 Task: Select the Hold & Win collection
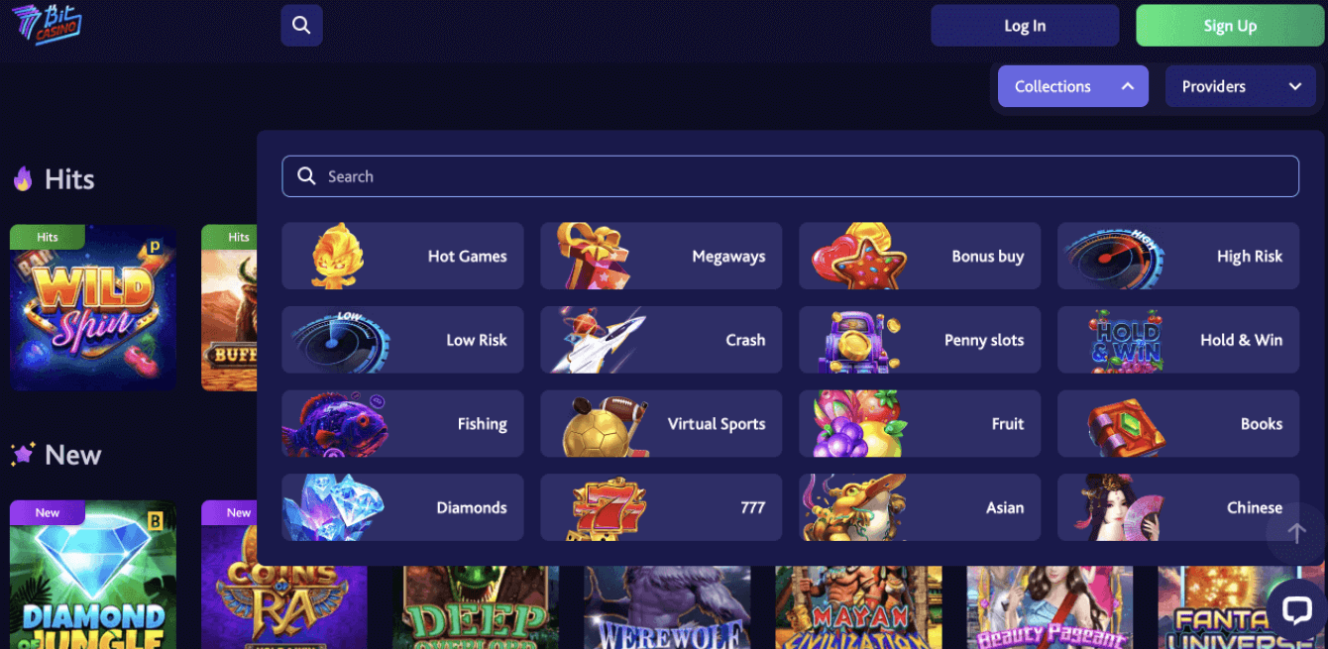click(1178, 340)
